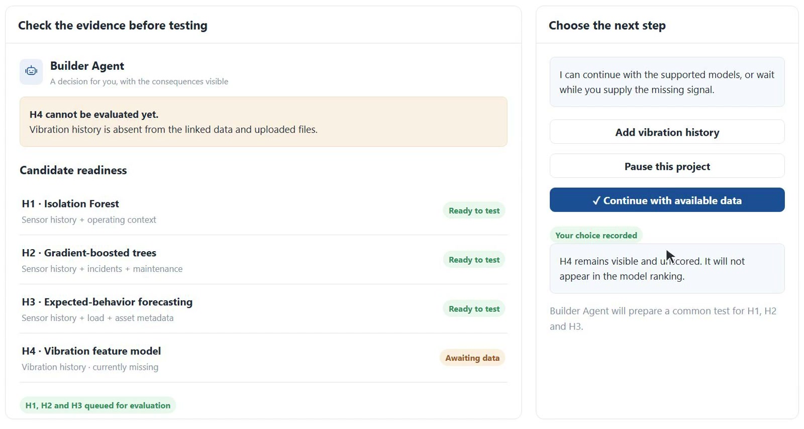Click the I can continue with supported models message

667,82
